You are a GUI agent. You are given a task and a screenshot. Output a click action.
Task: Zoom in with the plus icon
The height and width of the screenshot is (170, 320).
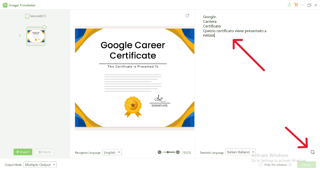[x=178, y=152]
